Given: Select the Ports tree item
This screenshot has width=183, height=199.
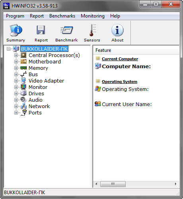Looking at the screenshot, I should pyautogui.click(x=35, y=112).
